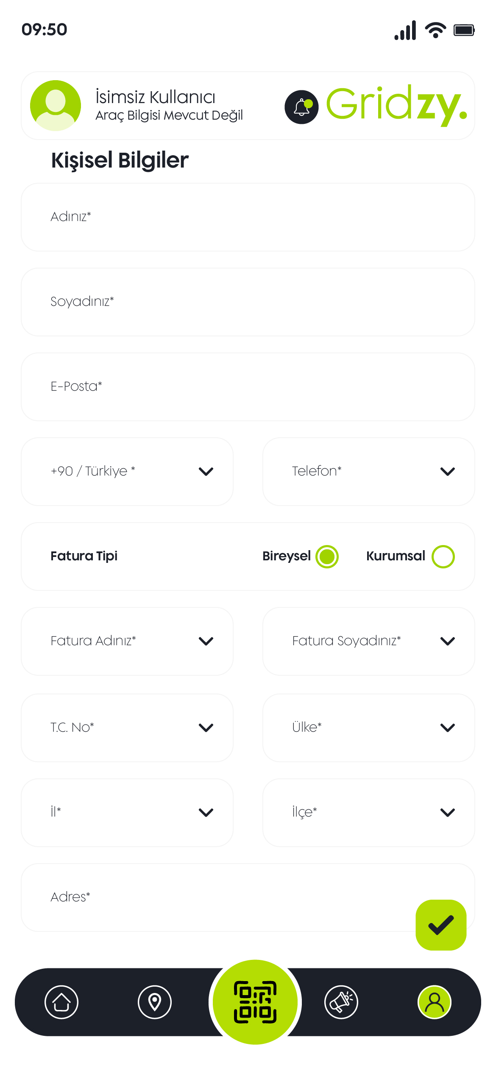
Task: Expand the İlçe dropdown
Action: (x=369, y=813)
